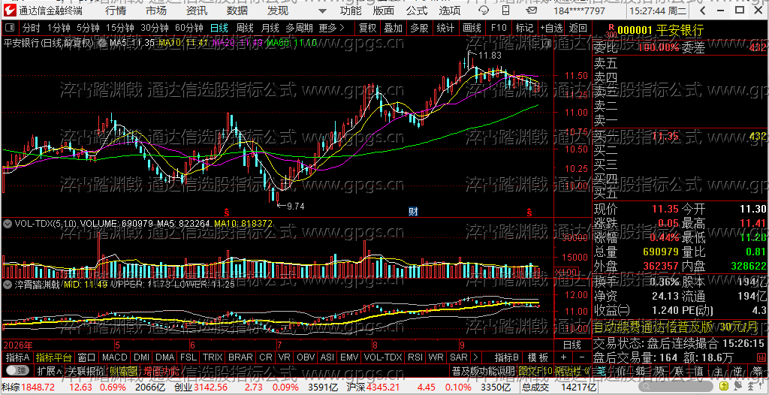
Task: Click the zoom out minus button
Action: (582, 357)
